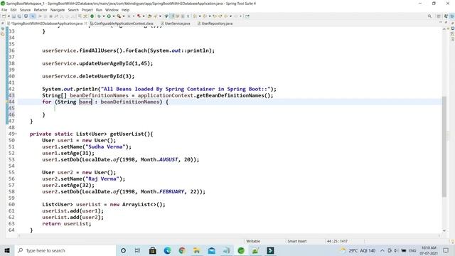Click the toolbar Search magnifier icon
Viewport: 455px width, 256px height.
point(429,16)
